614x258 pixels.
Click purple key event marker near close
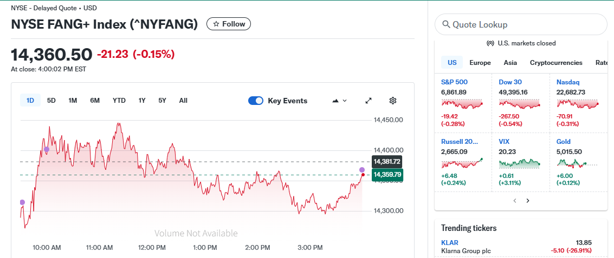(362, 170)
